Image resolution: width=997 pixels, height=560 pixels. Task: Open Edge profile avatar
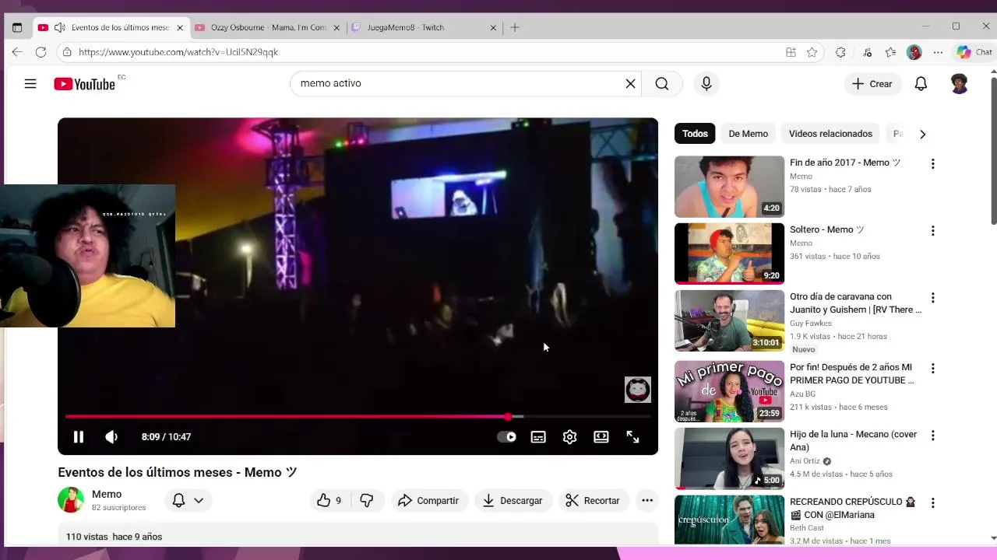click(x=914, y=52)
